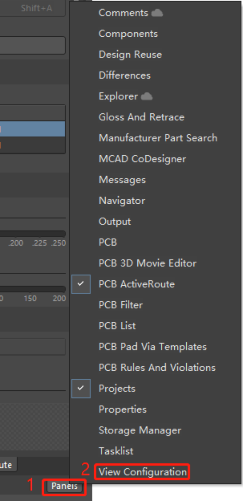243x501 pixels.
Task: Select Design Reuse from the list
Action: coord(130,54)
